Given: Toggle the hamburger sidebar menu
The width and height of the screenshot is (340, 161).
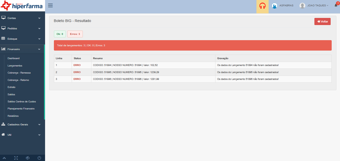Looking at the screenshot, I should click(x=50, y=5).
